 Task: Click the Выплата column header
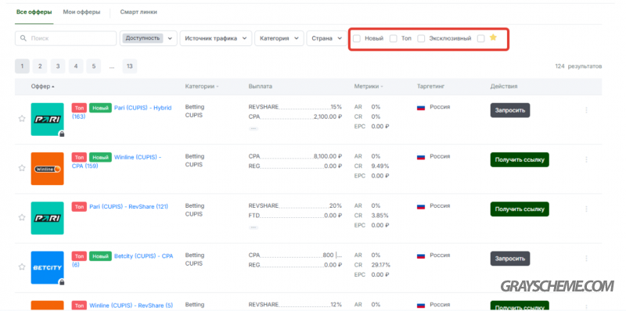(x=261, y=87)
